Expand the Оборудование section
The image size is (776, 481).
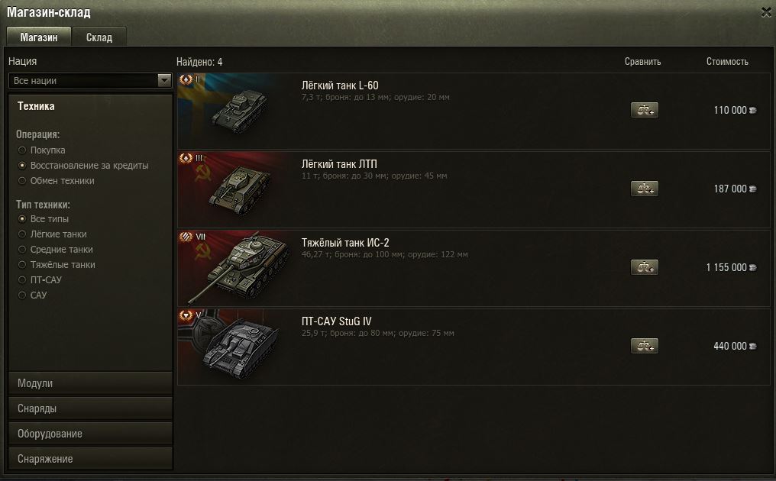[91, 434]
